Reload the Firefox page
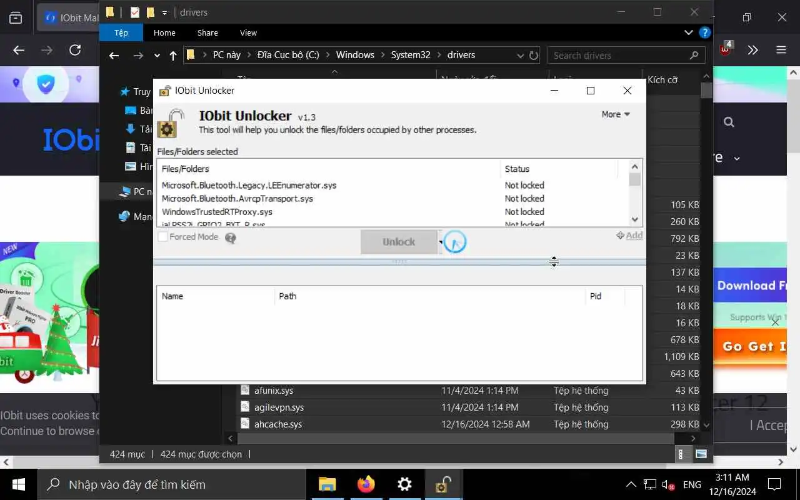Screen dimensions: 800x500 [x=75, y=50]
